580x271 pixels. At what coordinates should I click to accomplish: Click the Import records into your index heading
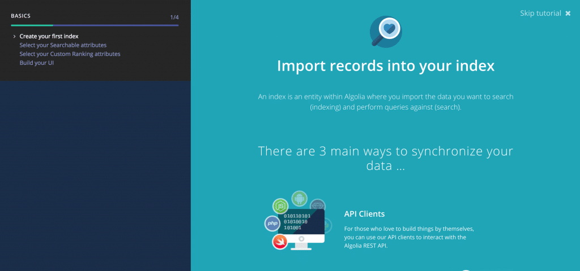[386, 67]
